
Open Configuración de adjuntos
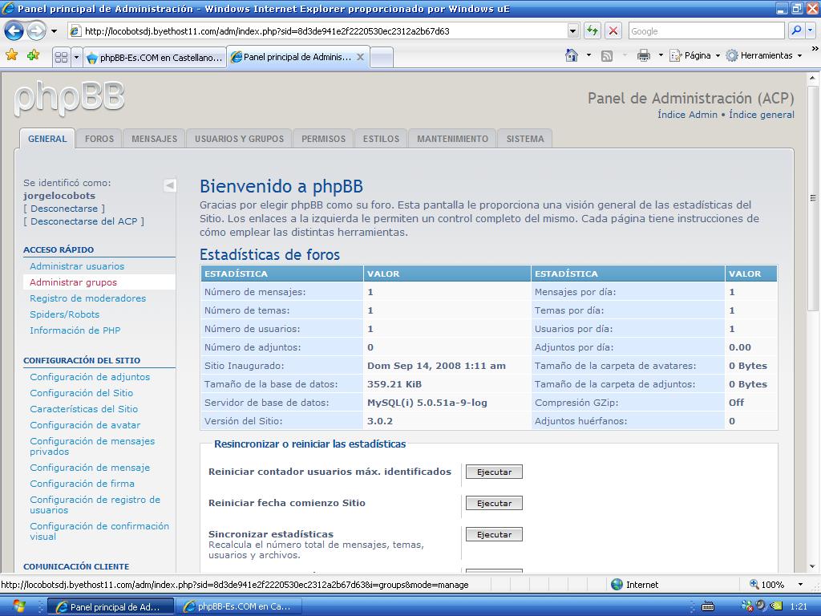90,377
